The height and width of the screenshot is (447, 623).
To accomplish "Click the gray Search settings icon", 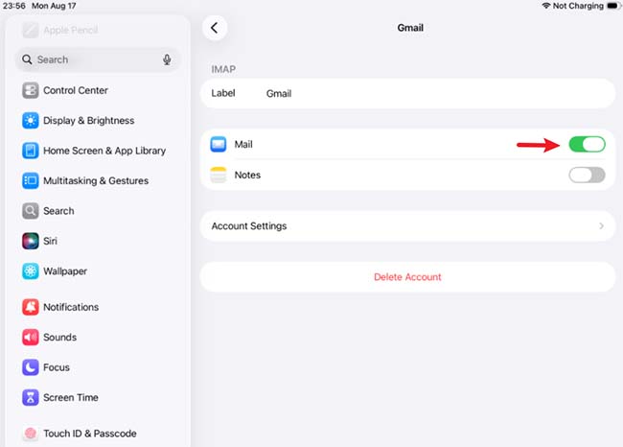I will 31,211.
